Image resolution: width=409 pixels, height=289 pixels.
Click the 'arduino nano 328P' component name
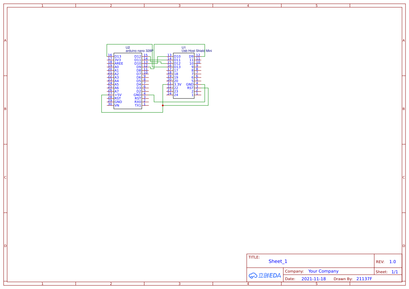click(139, 51)
